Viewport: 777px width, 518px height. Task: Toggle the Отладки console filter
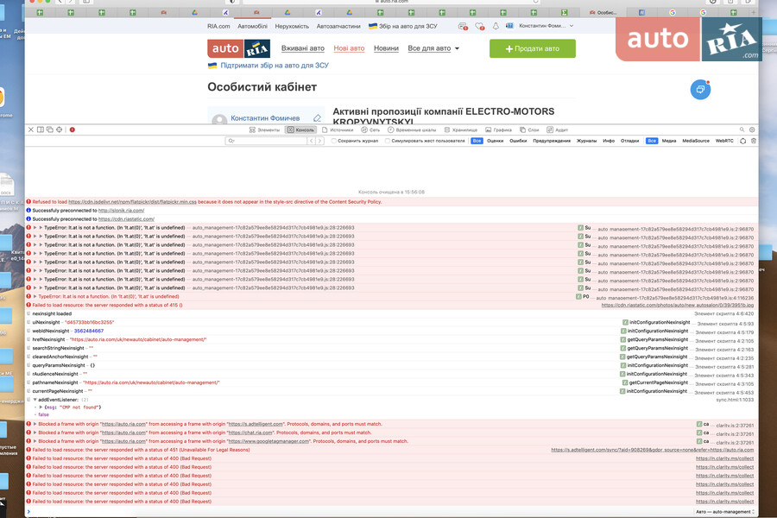[630, 141]
